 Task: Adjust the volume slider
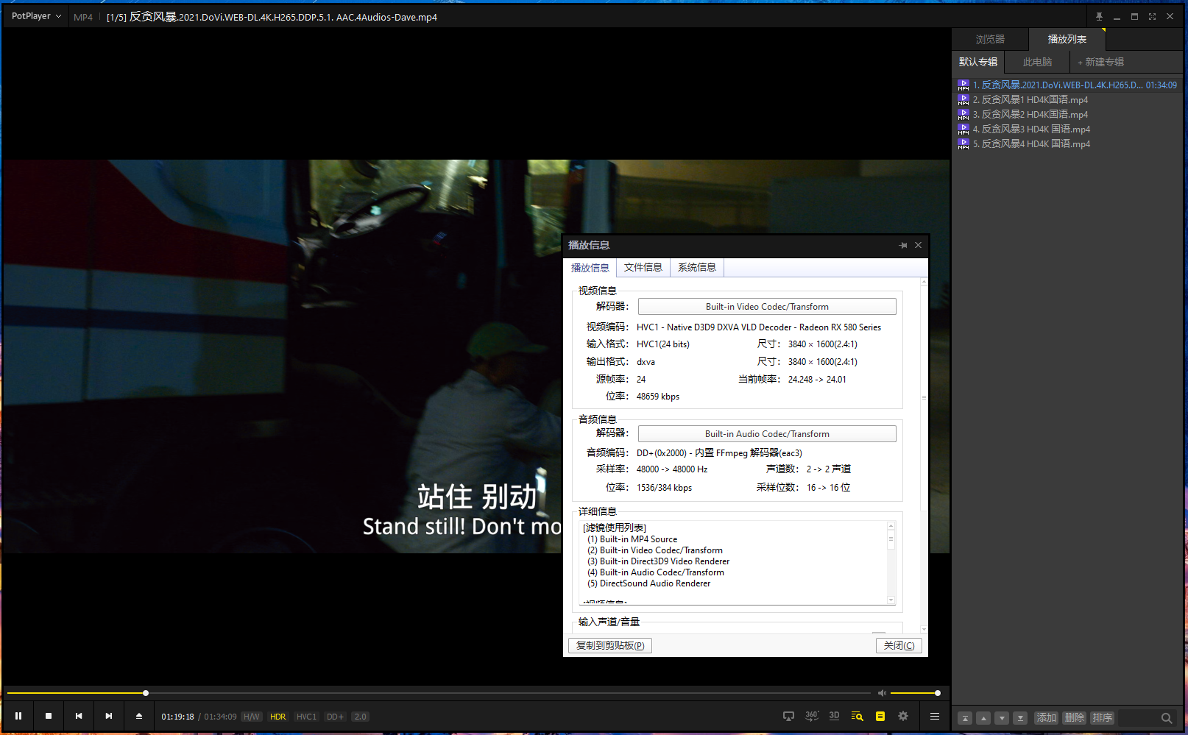coord(914,693)
